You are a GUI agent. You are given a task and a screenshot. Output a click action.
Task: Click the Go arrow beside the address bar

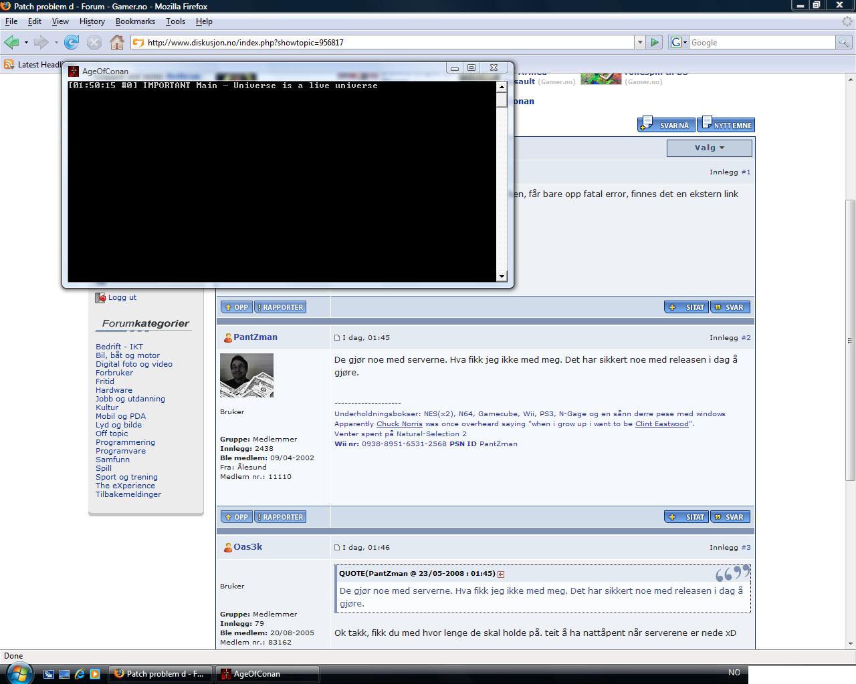(655, 42)
